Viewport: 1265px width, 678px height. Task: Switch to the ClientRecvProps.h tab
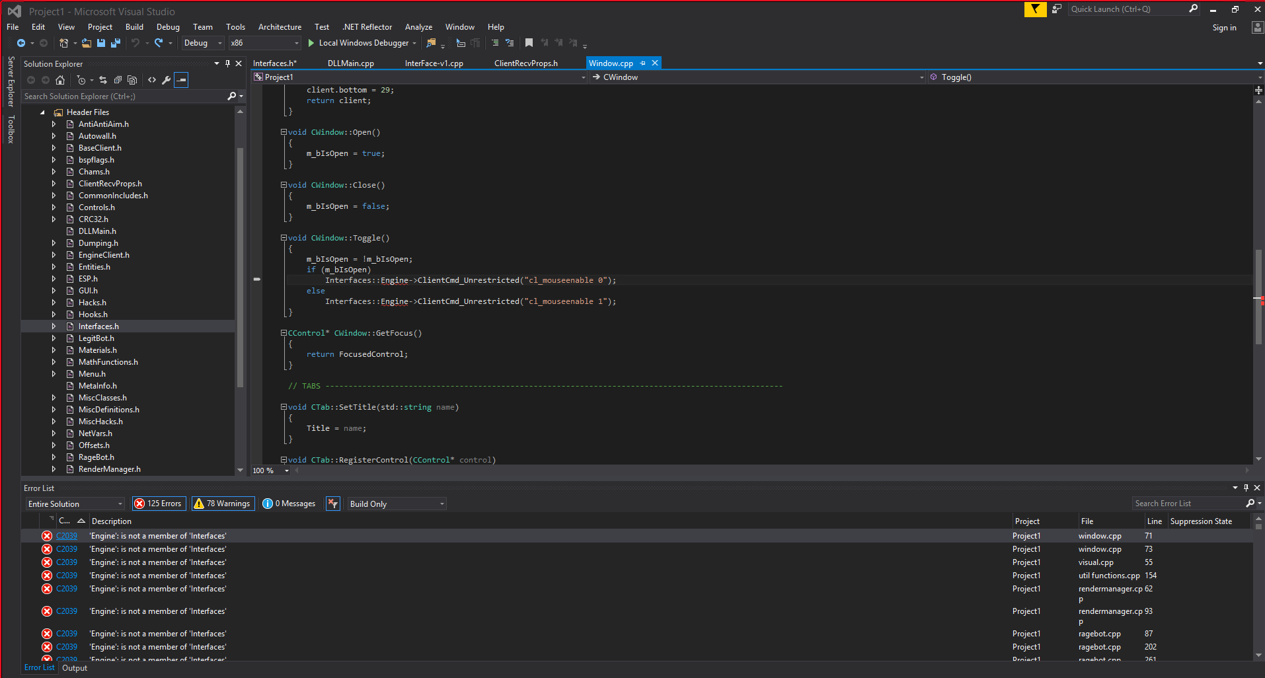point(526,63)
